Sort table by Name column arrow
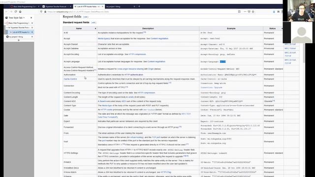 95,29
